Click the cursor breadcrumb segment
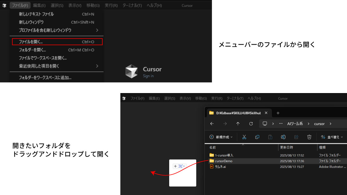 click(319, 123)
